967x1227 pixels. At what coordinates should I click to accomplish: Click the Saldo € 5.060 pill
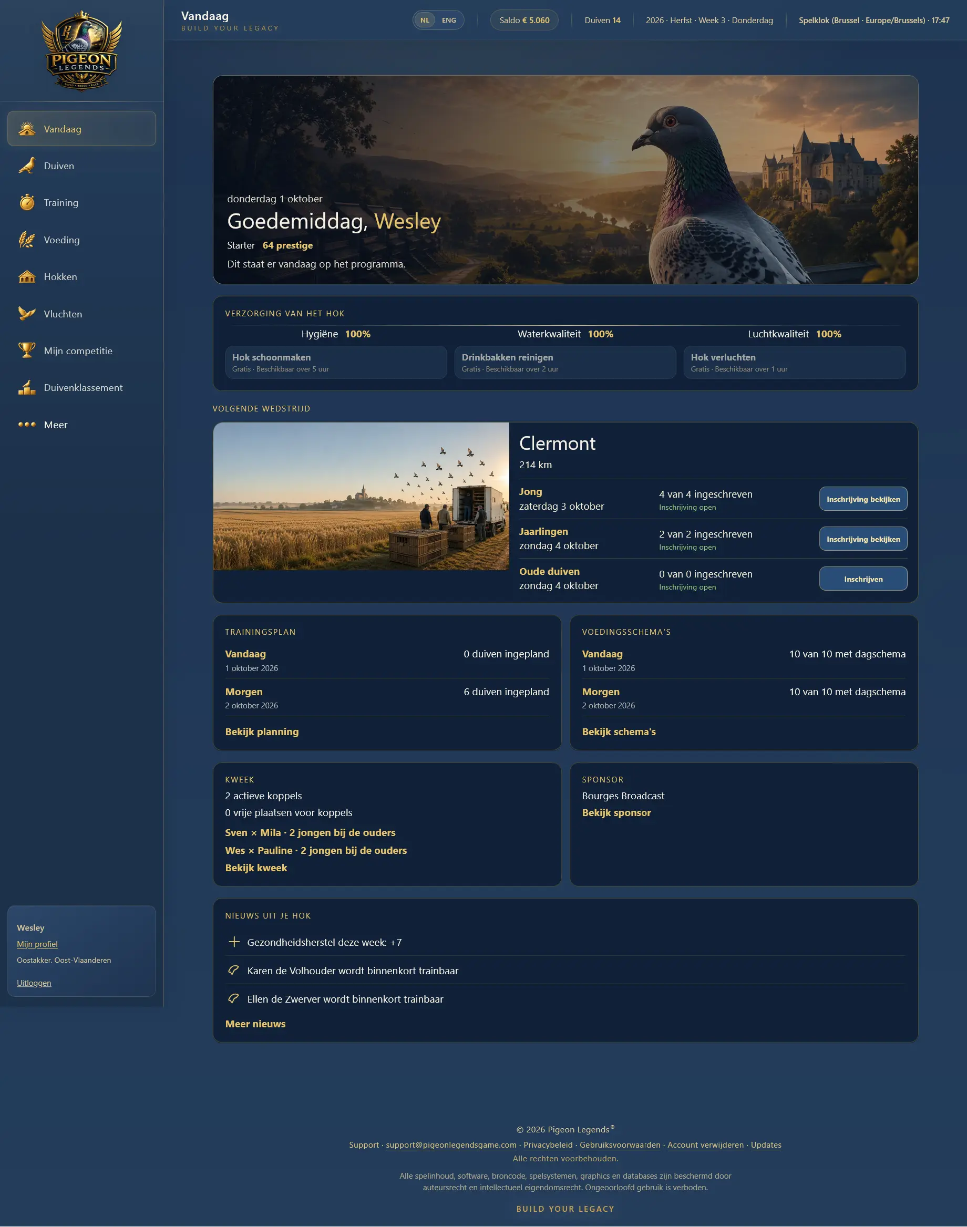[524, 20]
